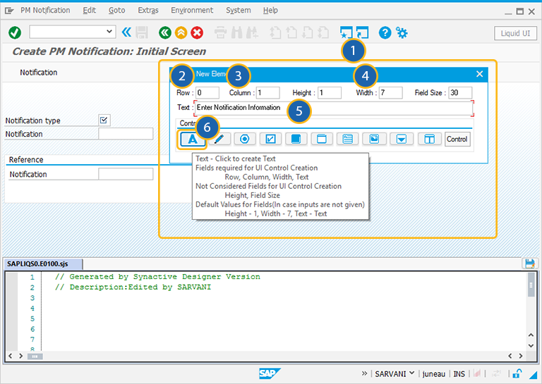Click the lock icon in the status bar

[517, 373]
